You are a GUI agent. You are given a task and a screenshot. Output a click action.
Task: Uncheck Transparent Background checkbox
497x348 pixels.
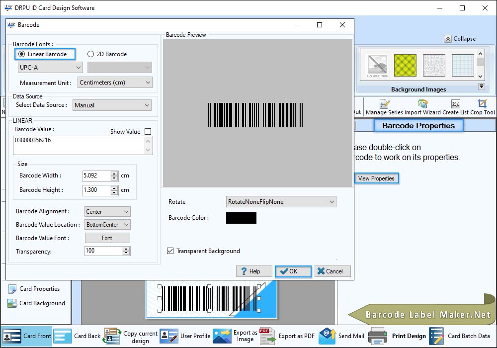(x=170, y=251)
